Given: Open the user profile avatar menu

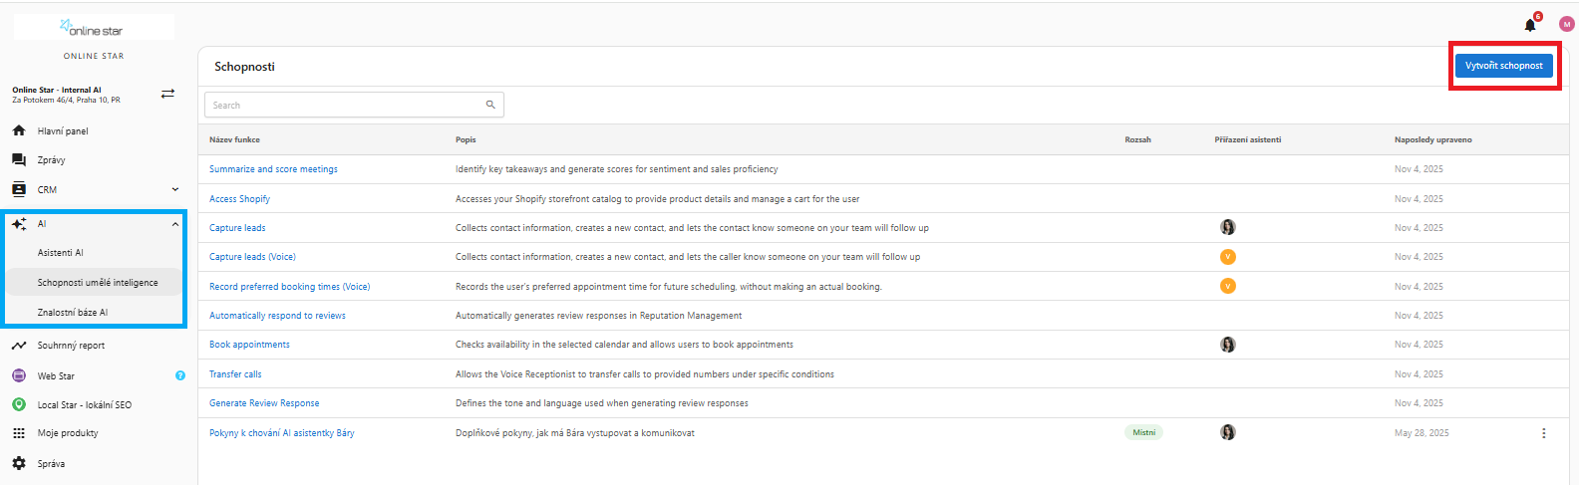Looking at the screenshot, I should tap(1566, 24).
